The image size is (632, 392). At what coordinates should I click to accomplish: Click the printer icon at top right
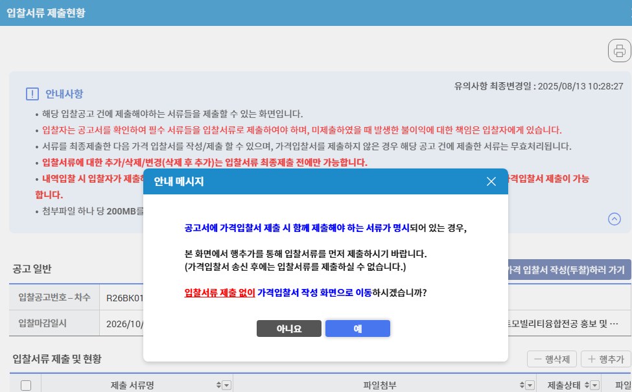[x=620, y=51]
